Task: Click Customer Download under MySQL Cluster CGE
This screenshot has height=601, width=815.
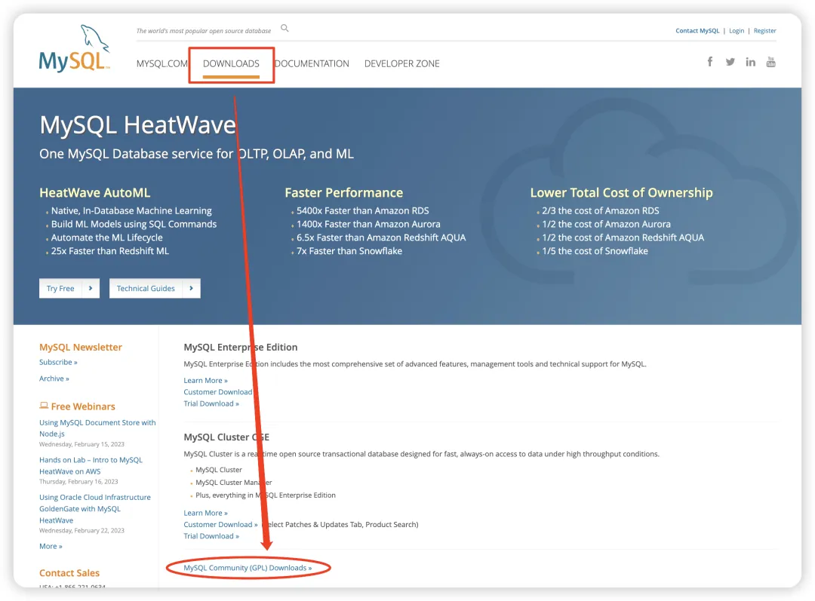Action: [x=220, y=525]
